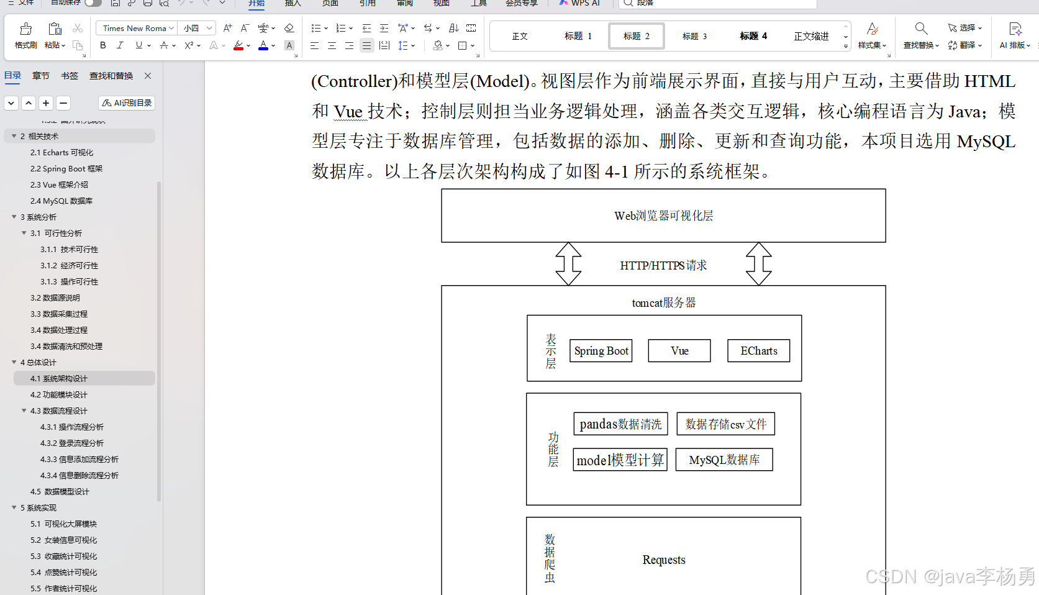Toggle bold formatting
The image size is (1039, 595).
coord(102,45)
